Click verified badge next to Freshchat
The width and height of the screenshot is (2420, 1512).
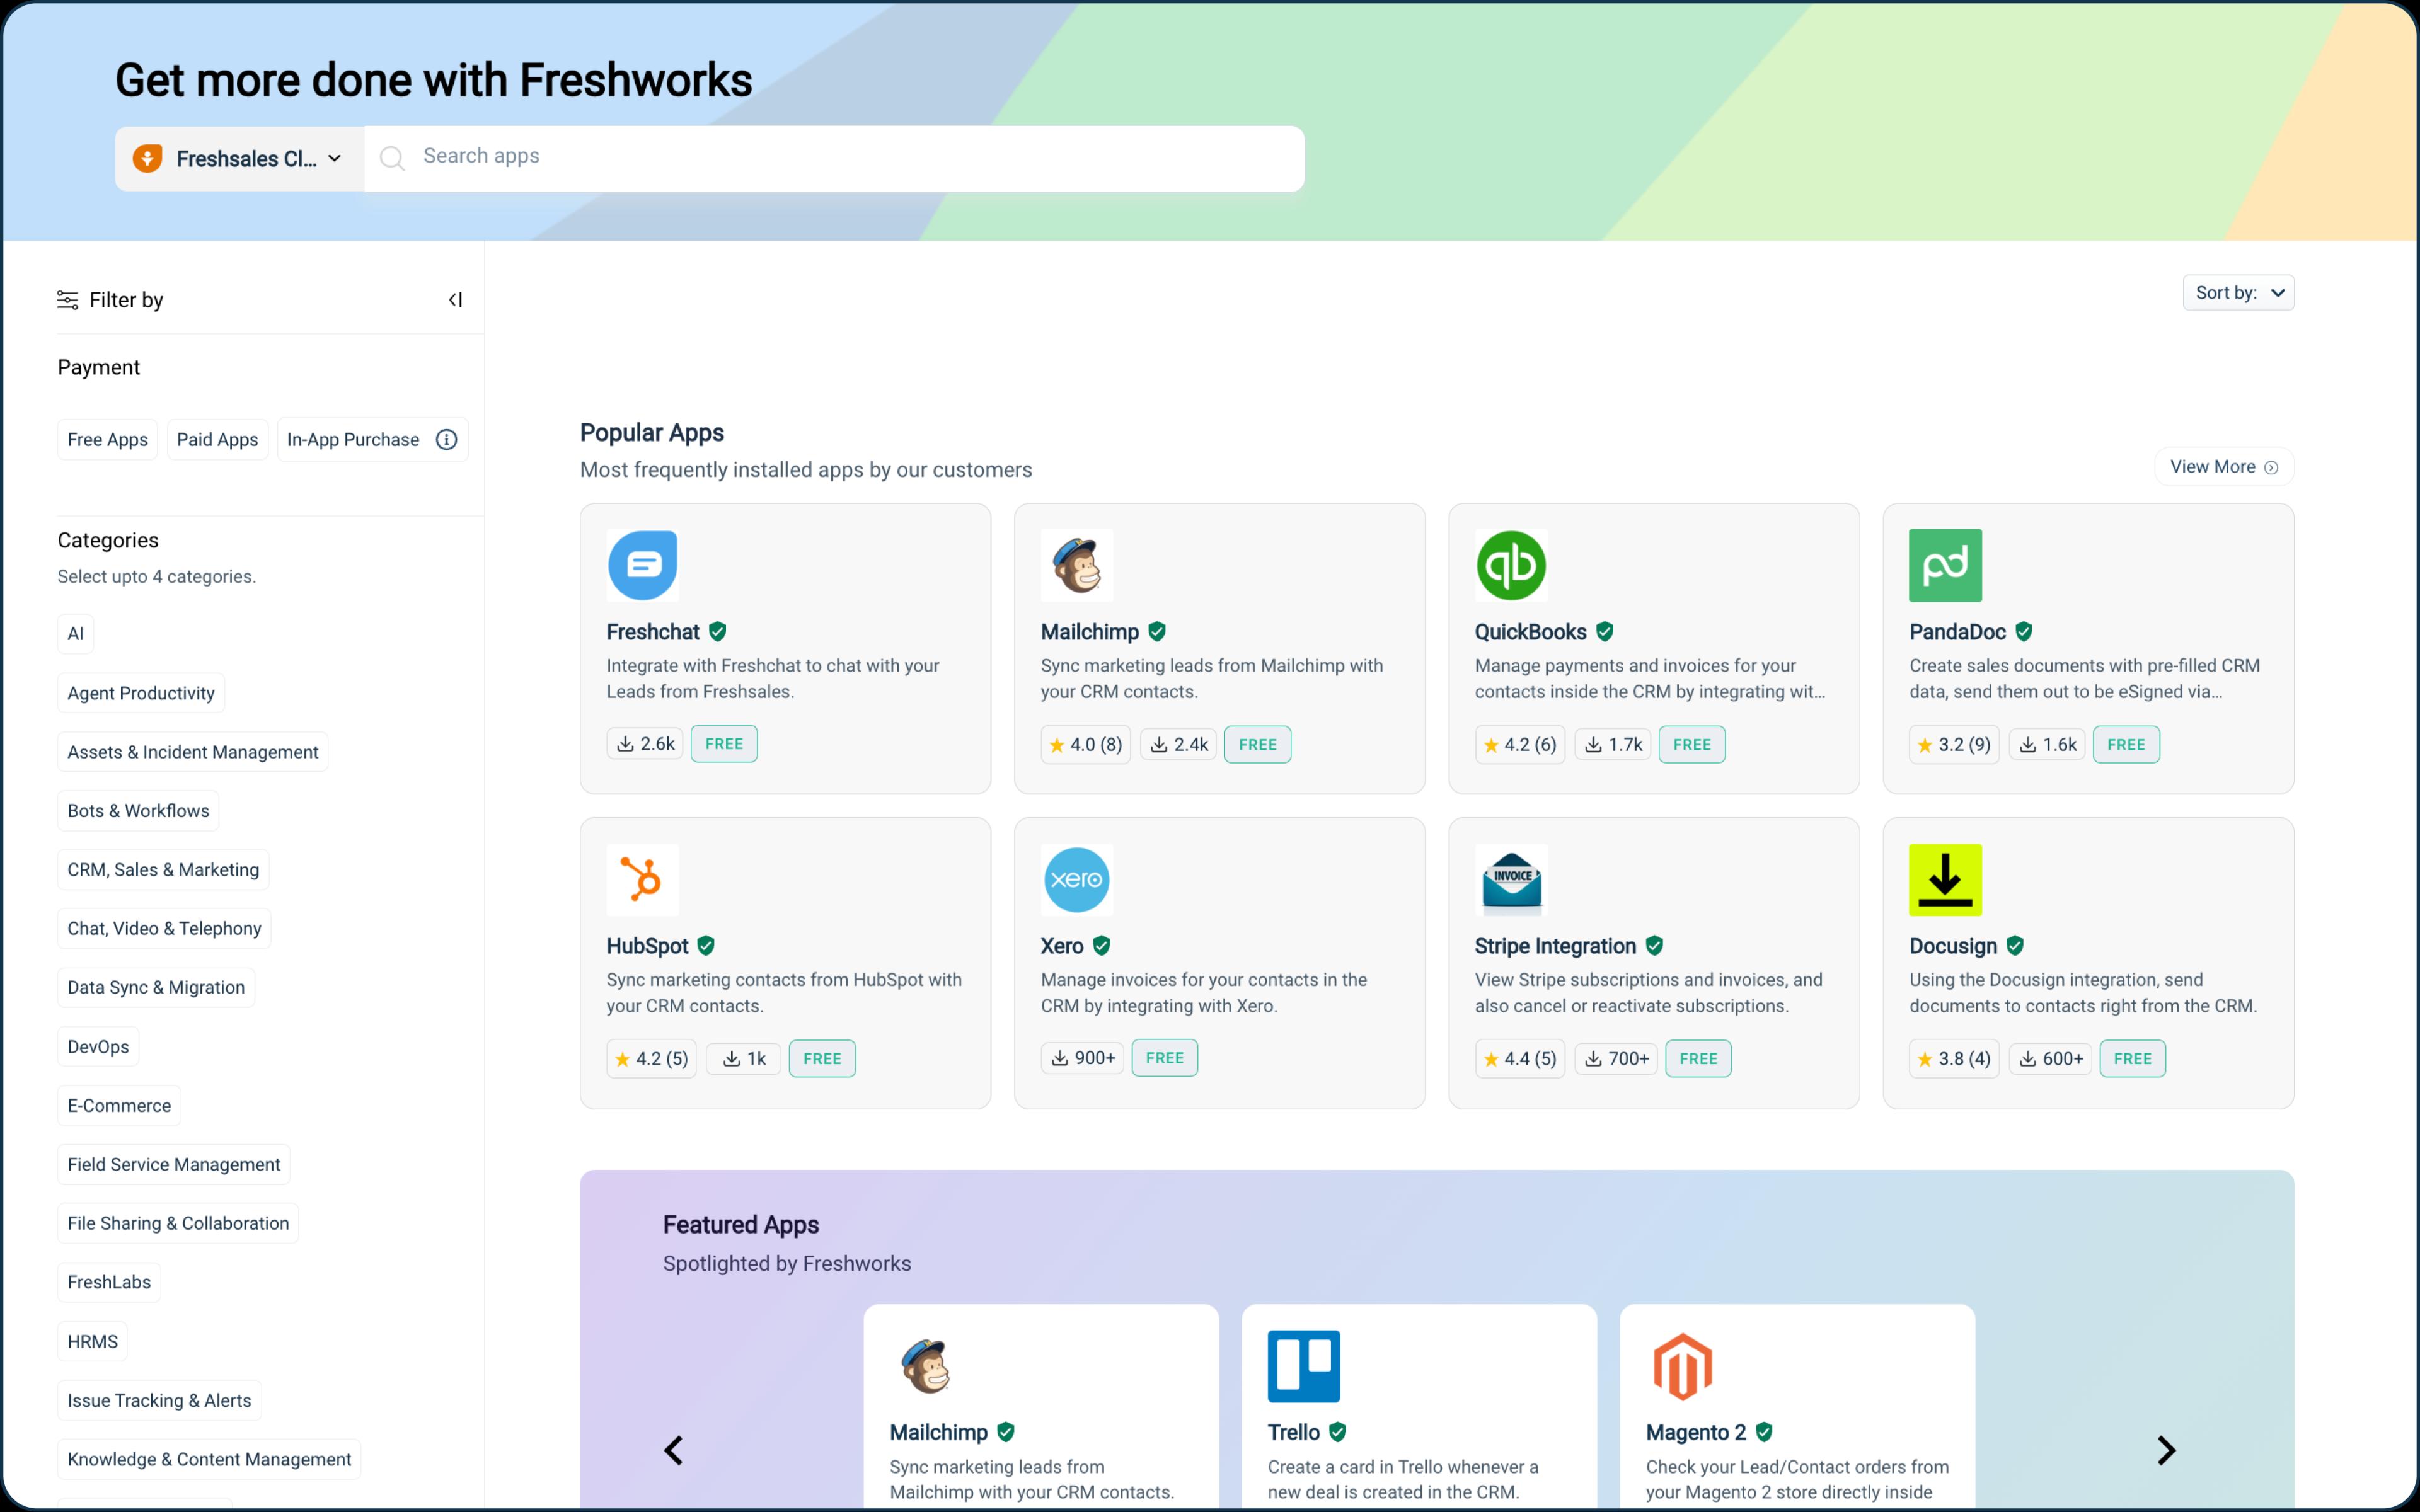pyautogui.click(x=717, y=632)
